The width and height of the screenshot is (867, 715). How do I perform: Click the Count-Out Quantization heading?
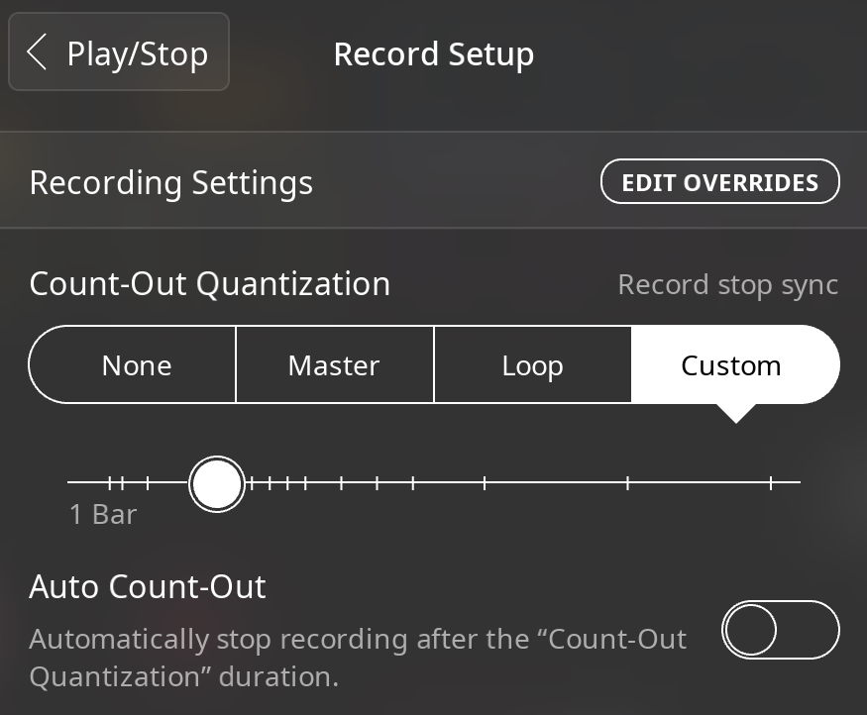(209, 284)
